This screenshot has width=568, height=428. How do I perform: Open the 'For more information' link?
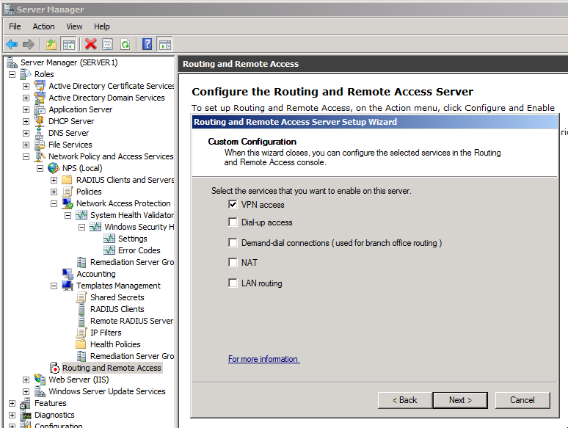[x=263, y=359]
